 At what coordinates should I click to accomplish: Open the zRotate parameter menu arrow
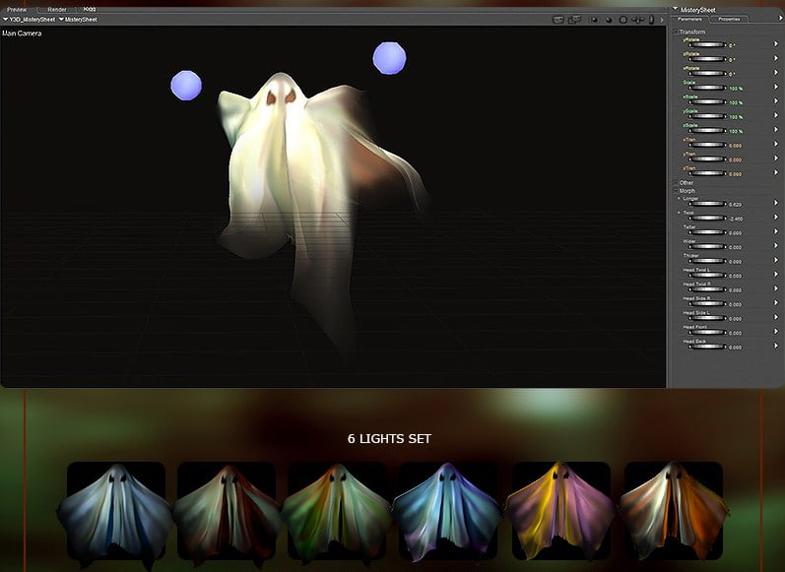click(776, 58)
